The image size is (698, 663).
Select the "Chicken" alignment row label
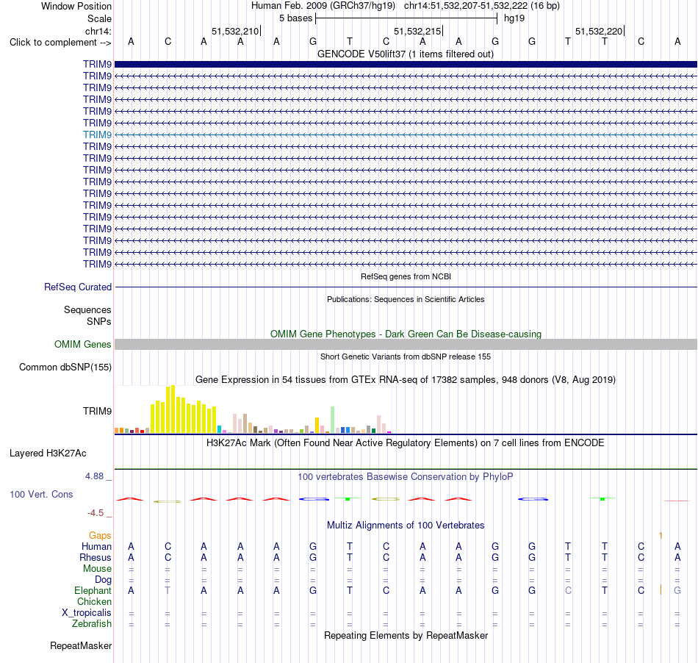tap(94, 602)
